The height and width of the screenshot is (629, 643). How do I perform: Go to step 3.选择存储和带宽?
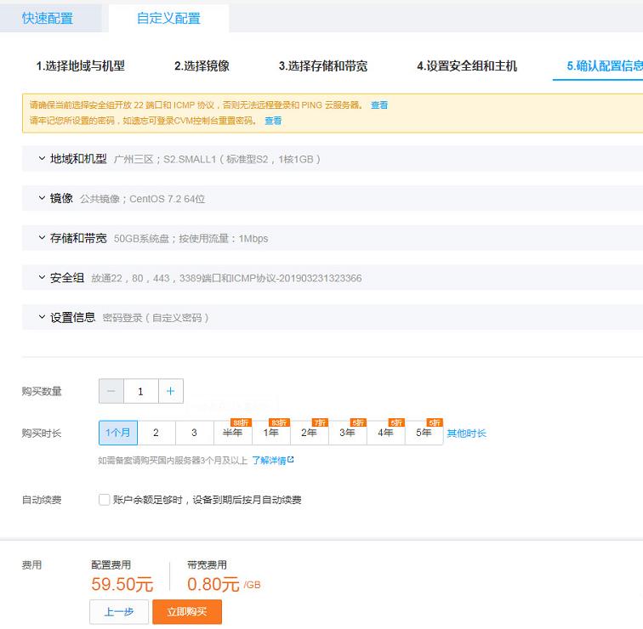click(322, 65)
